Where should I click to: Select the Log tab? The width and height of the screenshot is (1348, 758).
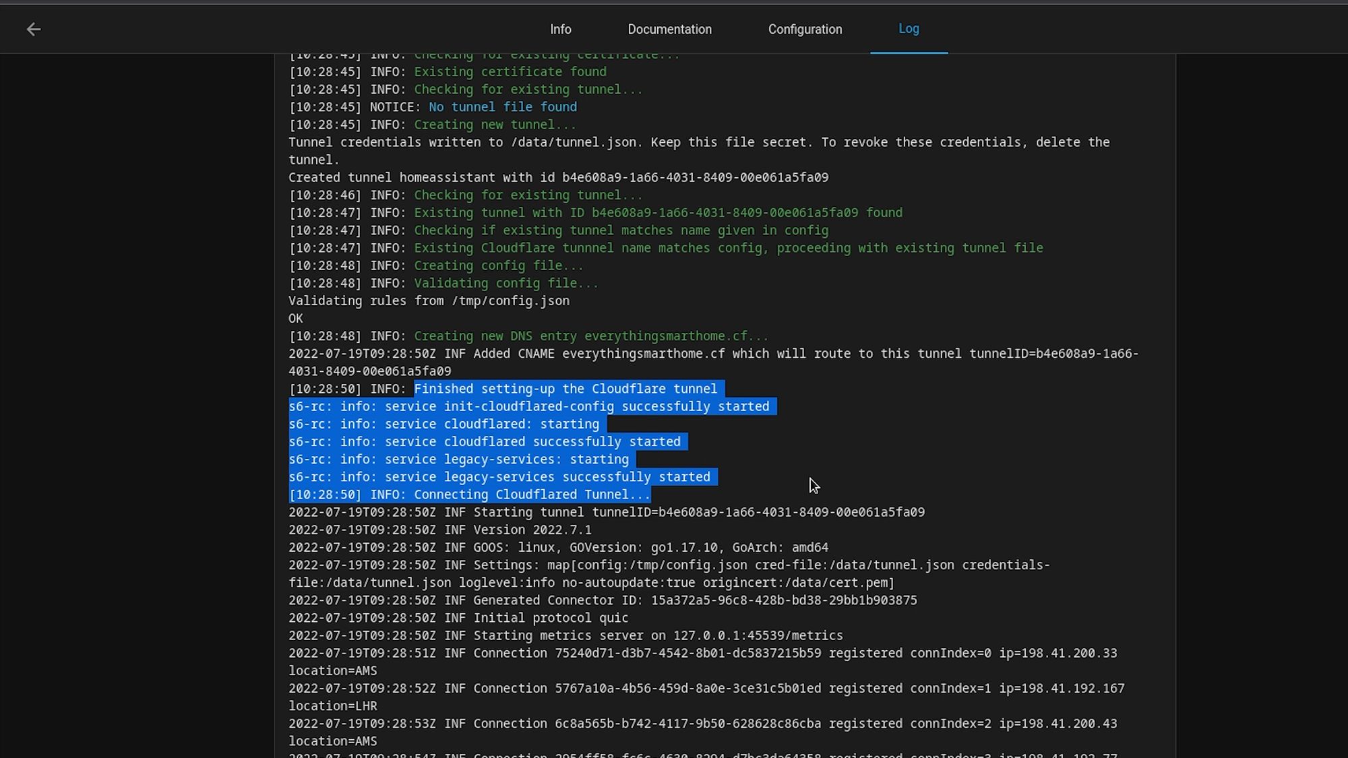point(909,28)
